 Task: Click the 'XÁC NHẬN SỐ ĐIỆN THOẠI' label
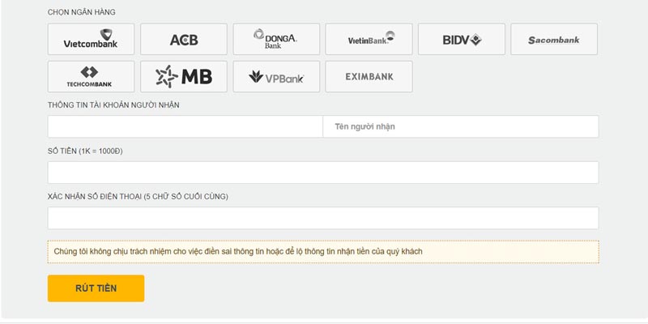point(138,197)
